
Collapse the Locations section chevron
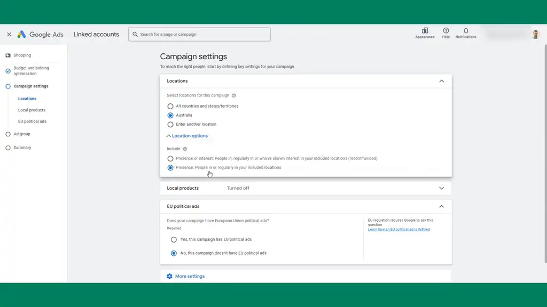pyautogui.click(x=441, y=81)
